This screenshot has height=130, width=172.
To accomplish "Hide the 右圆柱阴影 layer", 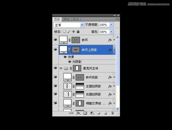I will (x=55, y=94).
